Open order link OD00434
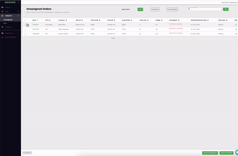The image size is (238, 156). 36,29
